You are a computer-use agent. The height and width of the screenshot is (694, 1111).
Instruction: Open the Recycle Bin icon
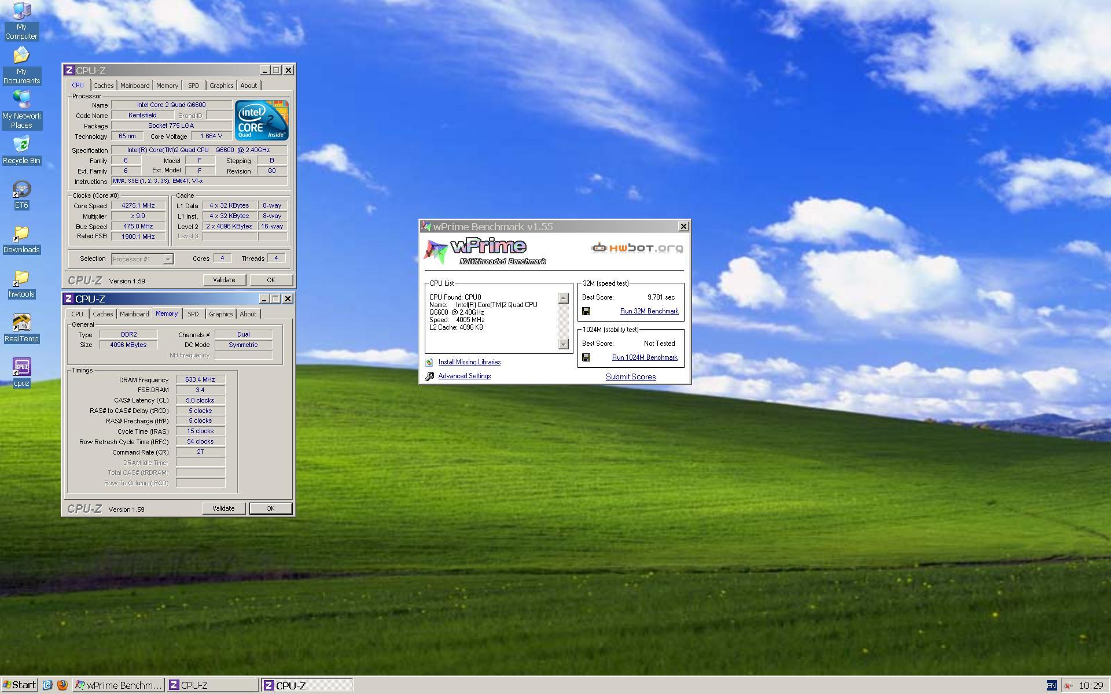[x=21, y=150]
